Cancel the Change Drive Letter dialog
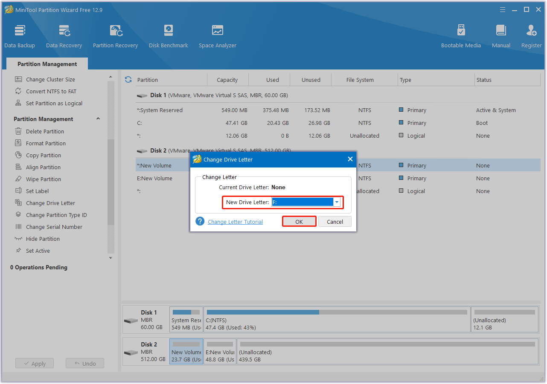 coord(335,222)
